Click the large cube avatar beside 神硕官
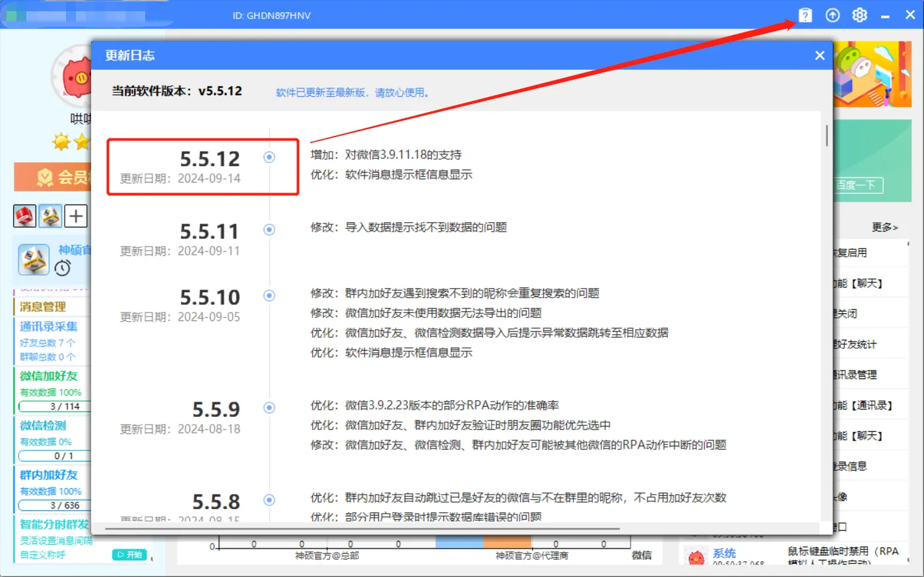Screen dimensions: 924x577 tap(34, 259)
